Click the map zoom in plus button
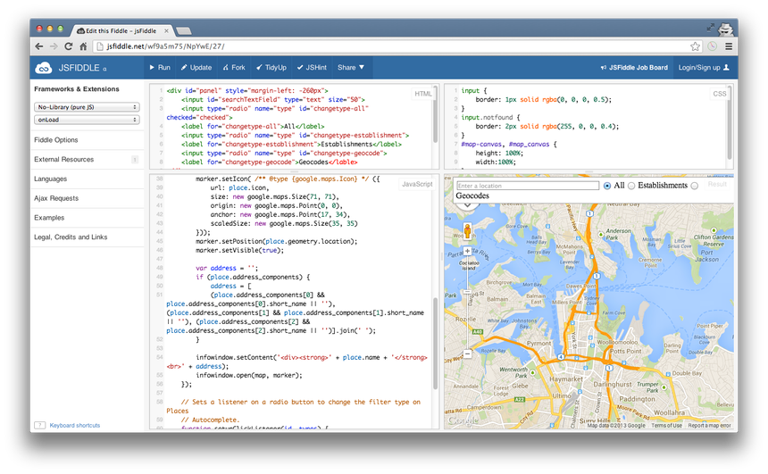The height and width of the screenshot is (474, 768). click(x=467, y=251)
